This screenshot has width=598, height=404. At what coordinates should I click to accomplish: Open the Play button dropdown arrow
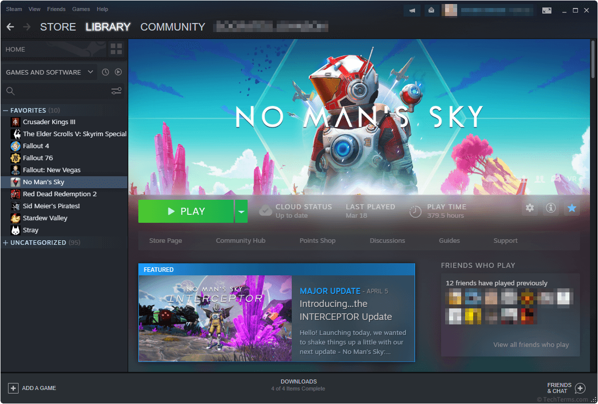[241, 211]
